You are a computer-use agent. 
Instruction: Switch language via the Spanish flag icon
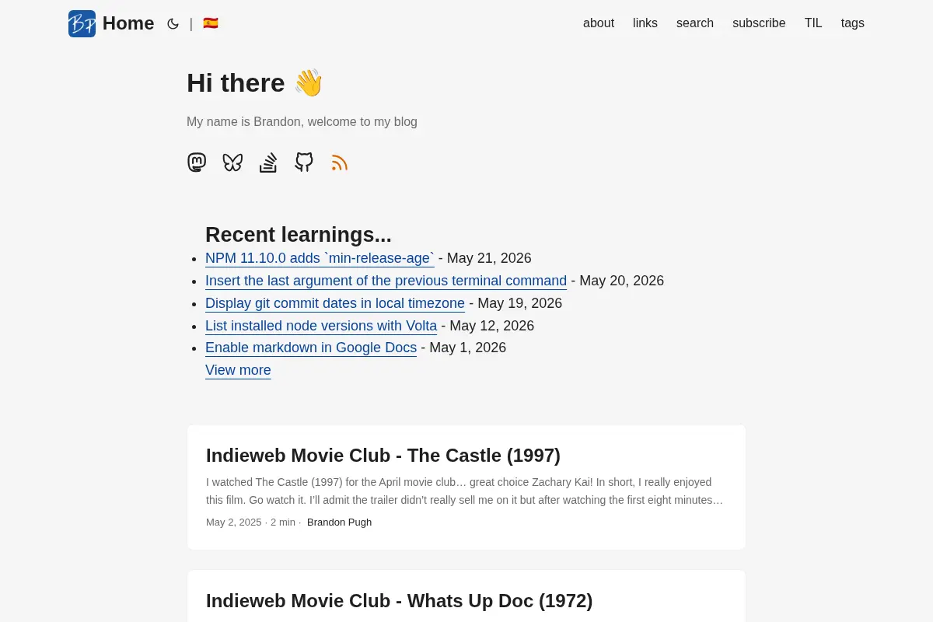[x=211, y=23]
